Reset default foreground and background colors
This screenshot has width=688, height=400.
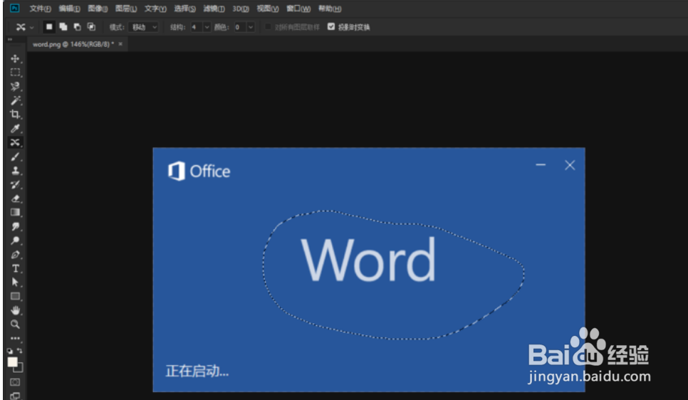10,351
